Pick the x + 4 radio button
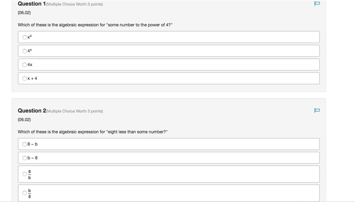 24,79
